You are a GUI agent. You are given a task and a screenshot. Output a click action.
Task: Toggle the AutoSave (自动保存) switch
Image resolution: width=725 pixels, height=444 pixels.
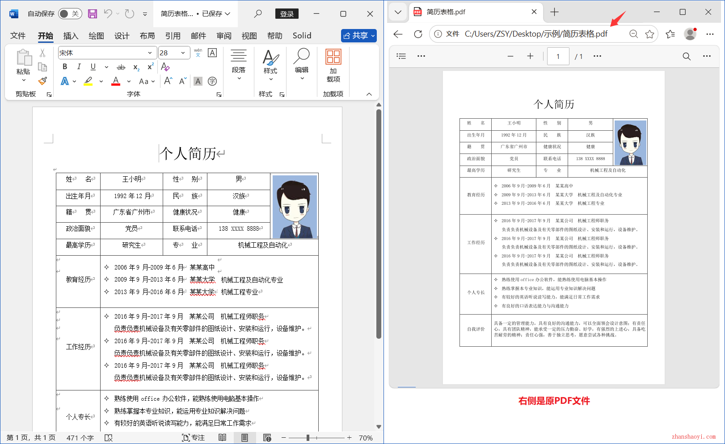[x=70, y=14]
